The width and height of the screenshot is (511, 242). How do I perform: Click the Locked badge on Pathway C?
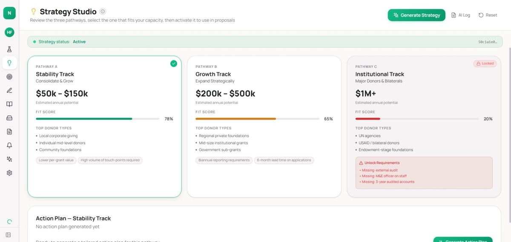point(485,63)
